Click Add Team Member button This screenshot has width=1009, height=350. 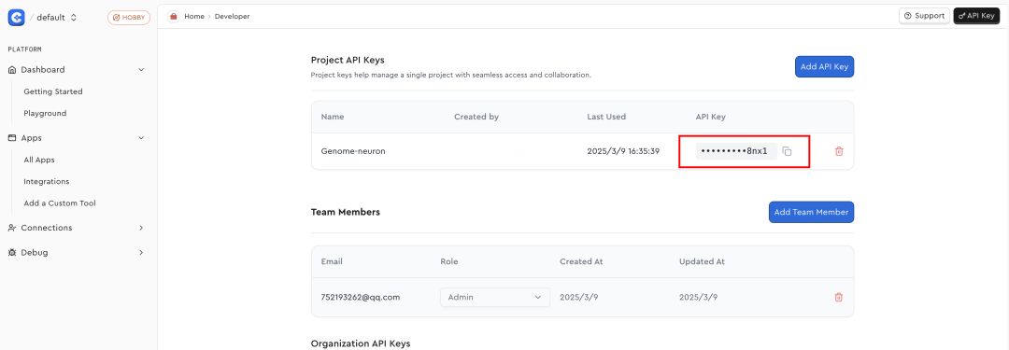[x=812, y=212]
